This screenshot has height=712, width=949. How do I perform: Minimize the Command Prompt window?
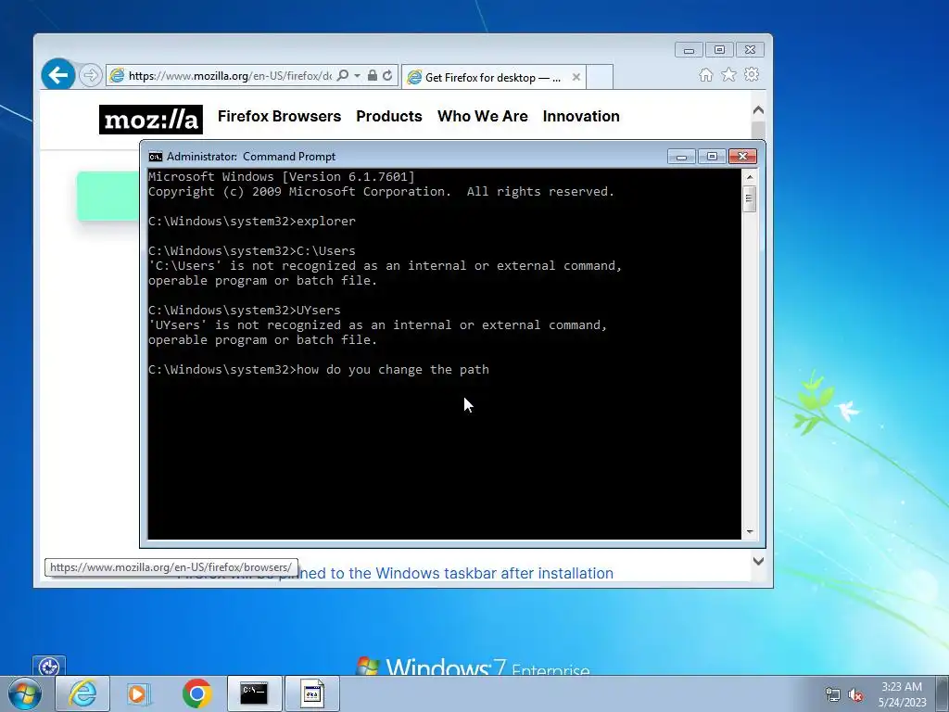681,157
